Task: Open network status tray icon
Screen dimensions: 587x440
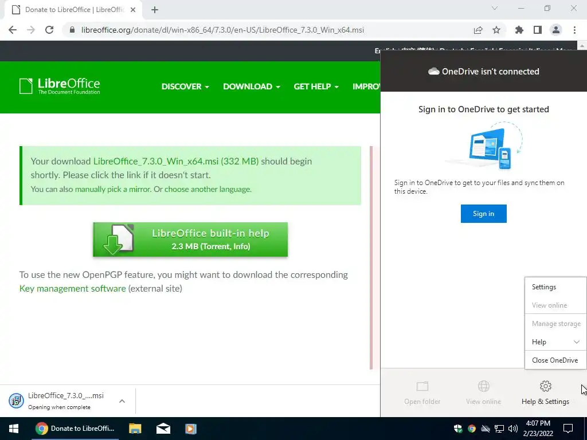Action: 499,429
